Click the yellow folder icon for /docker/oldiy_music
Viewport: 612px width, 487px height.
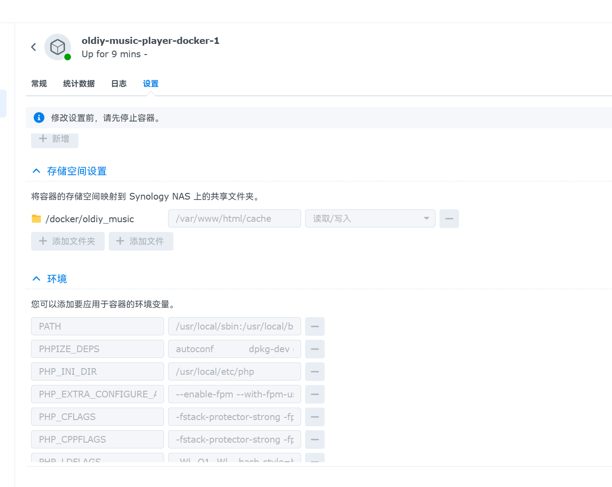[36, 219]
